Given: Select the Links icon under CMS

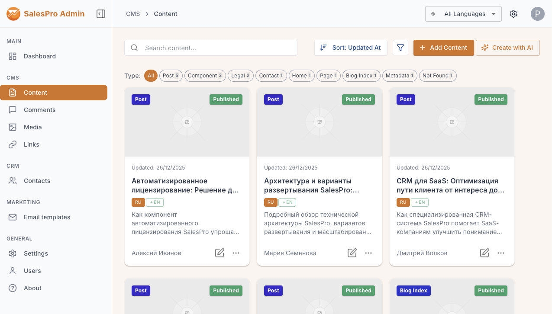Looking at the screenshot, I should pos(13,144).
